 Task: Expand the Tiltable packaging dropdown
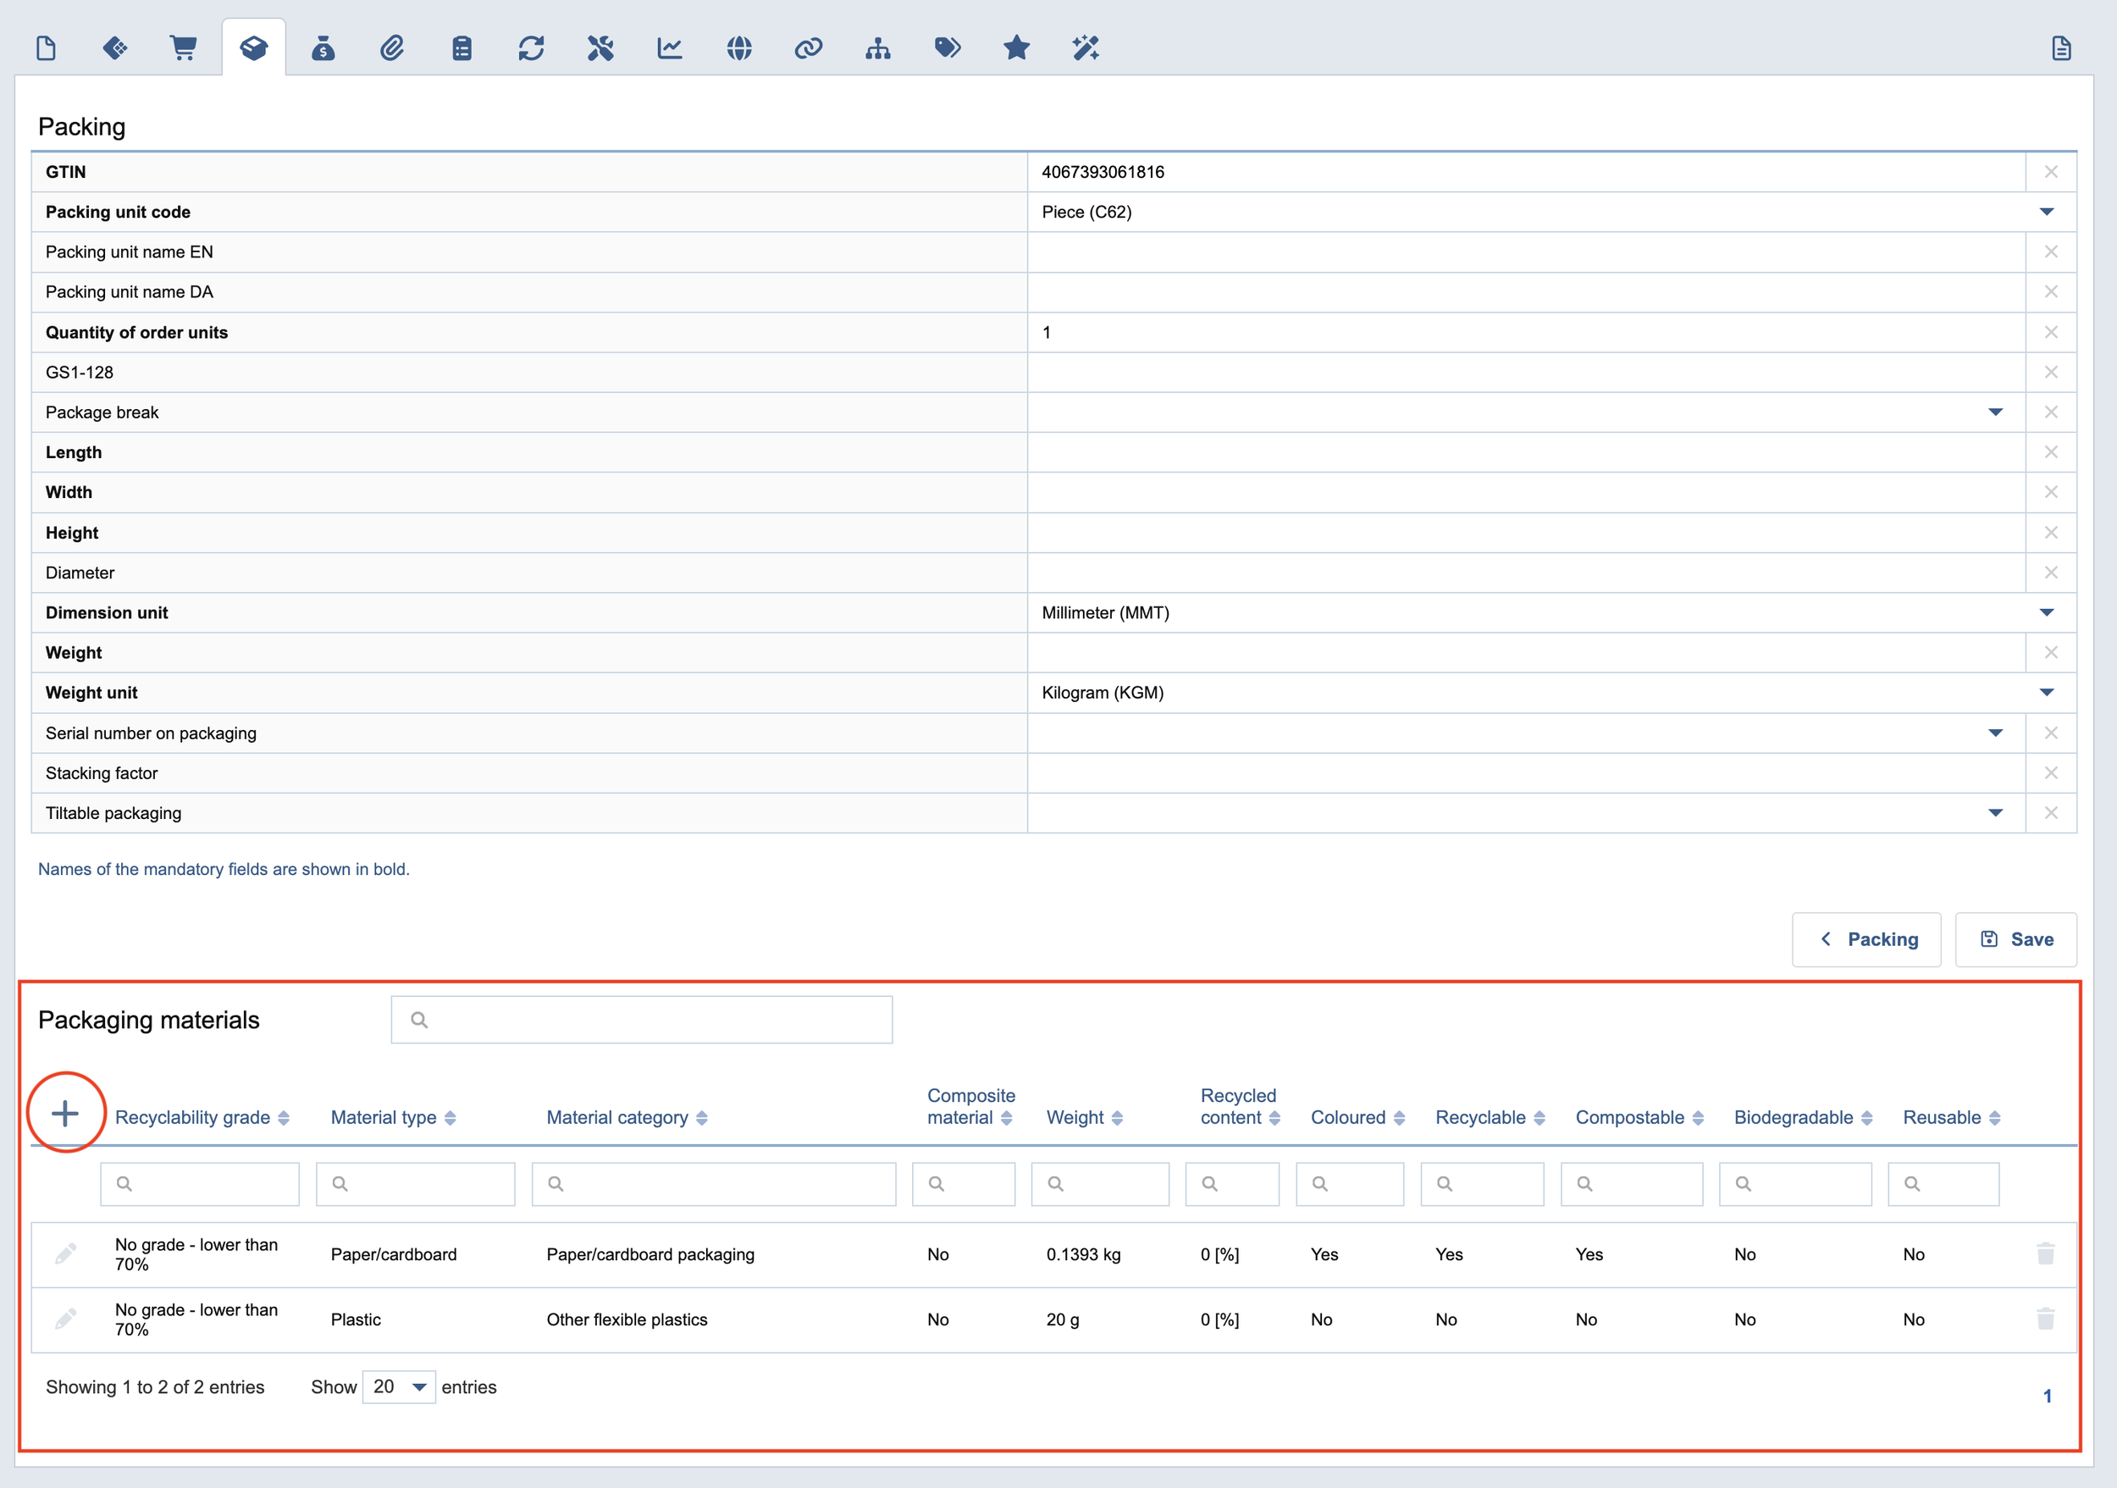point(1995,812)
